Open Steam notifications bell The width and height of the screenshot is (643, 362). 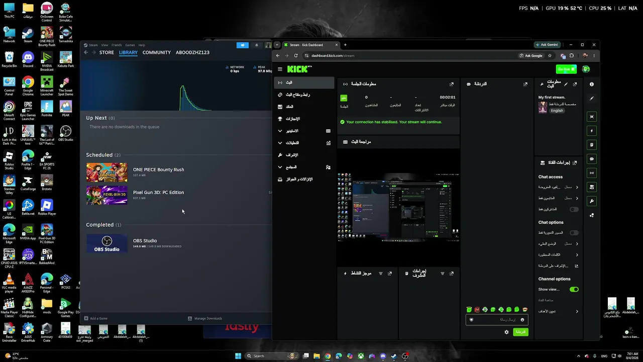257,45
